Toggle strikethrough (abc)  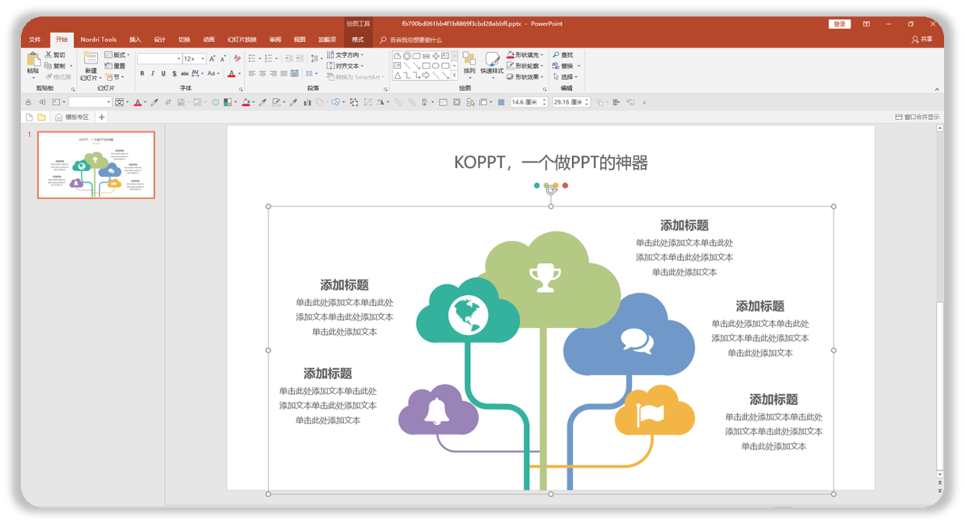click(x=184, y=73)
